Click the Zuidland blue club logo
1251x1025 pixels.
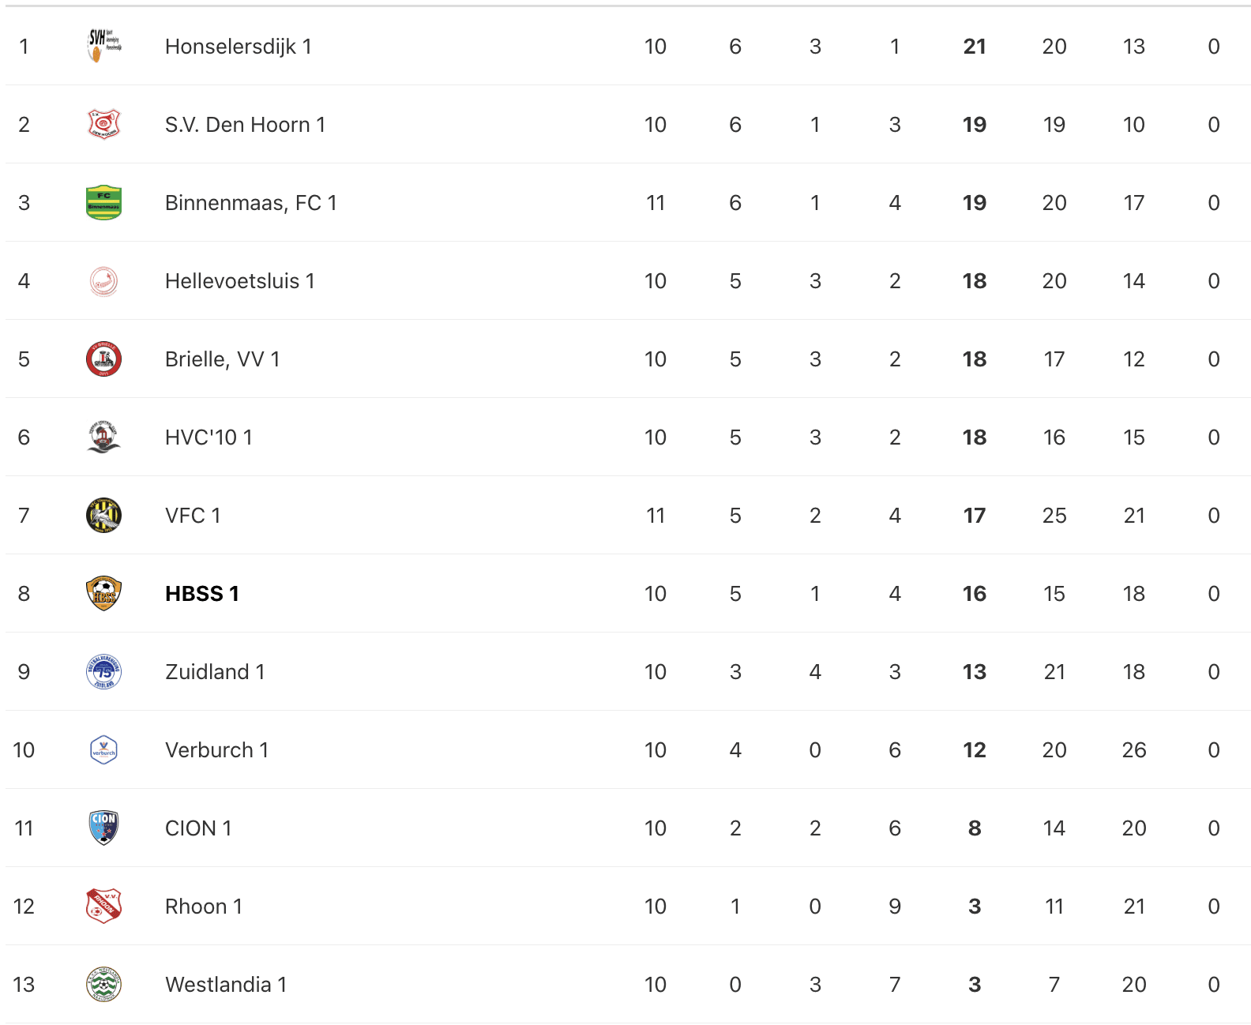click(103, 671)
